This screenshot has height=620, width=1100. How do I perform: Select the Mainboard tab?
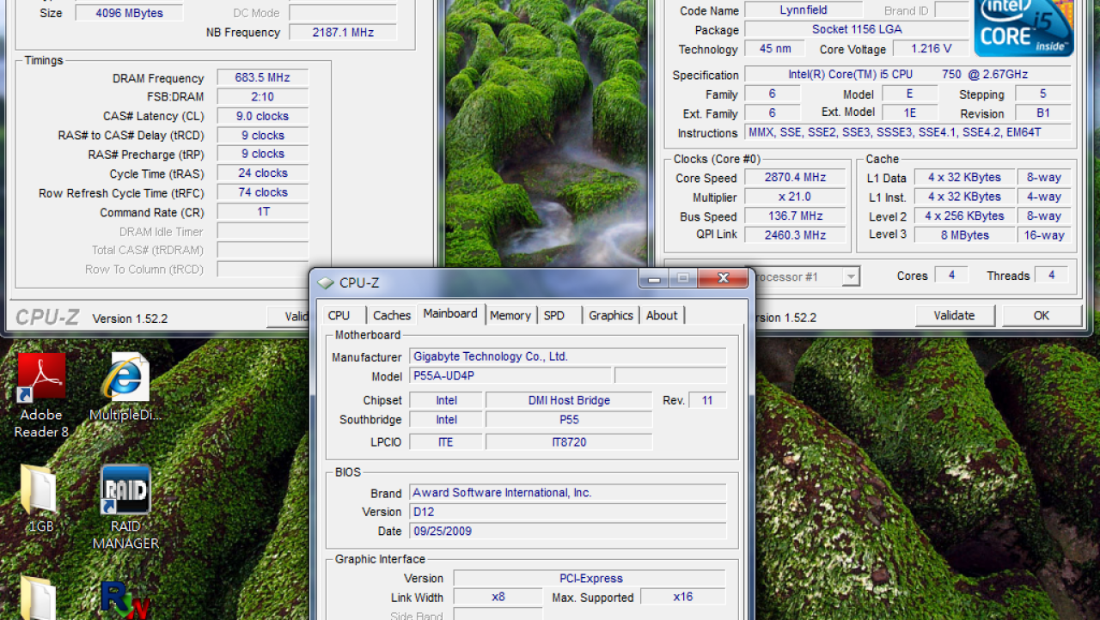[x=450, y=313]
